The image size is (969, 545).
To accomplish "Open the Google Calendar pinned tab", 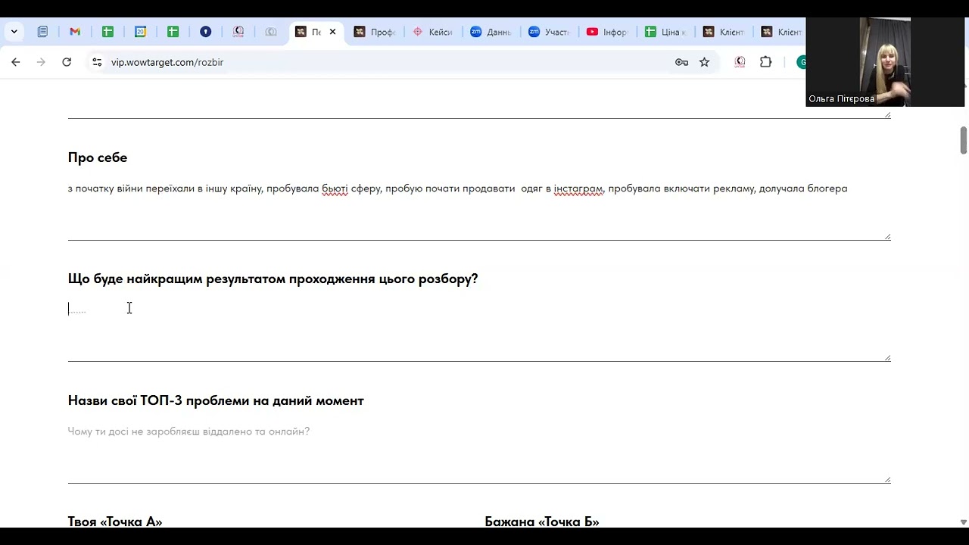I will [x=140, y=32].
